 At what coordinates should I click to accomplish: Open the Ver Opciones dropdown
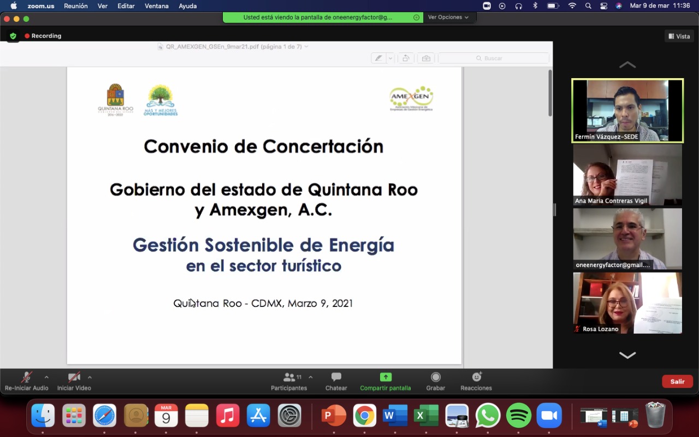click(448, 17)
